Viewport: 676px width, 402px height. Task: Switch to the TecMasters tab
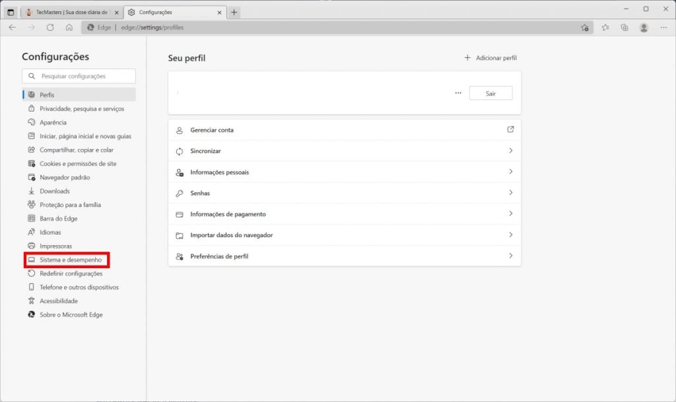(71, 12)
